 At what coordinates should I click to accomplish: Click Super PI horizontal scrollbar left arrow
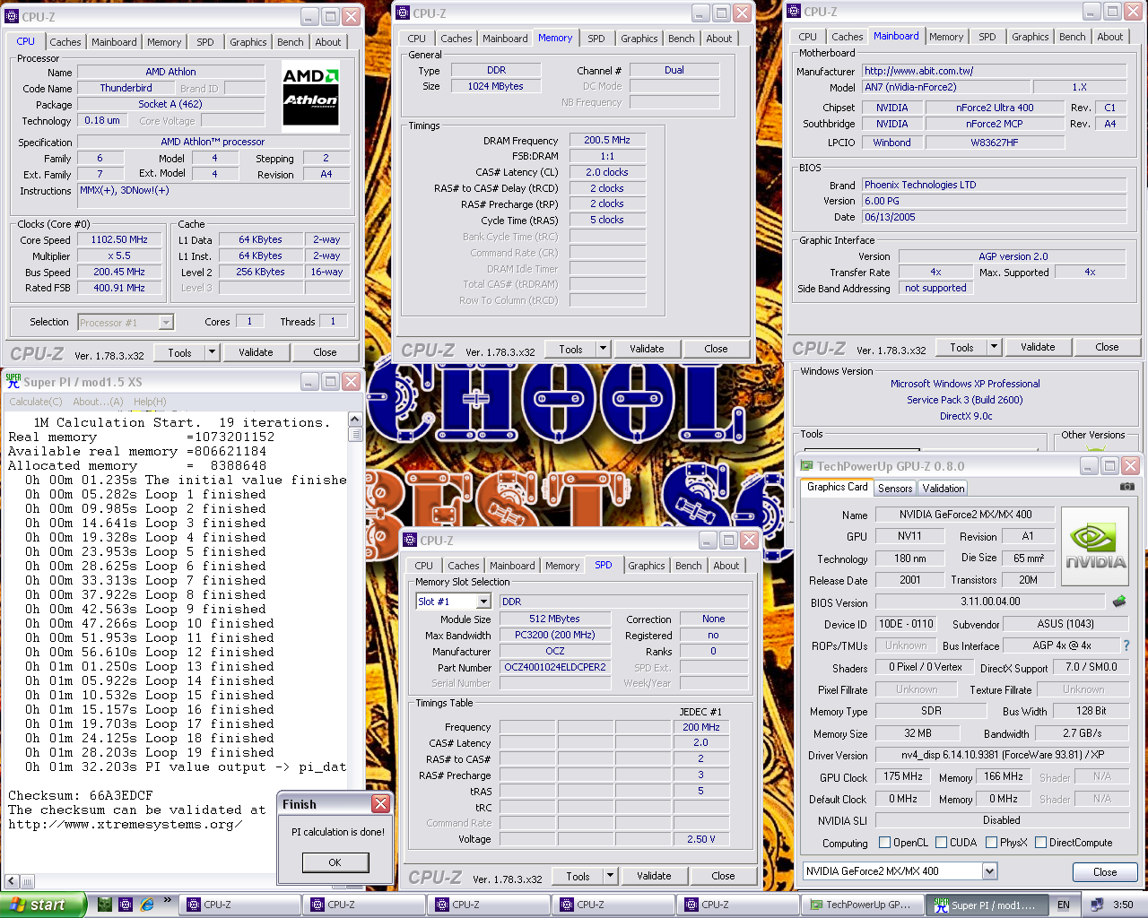(x=13, y=881)
